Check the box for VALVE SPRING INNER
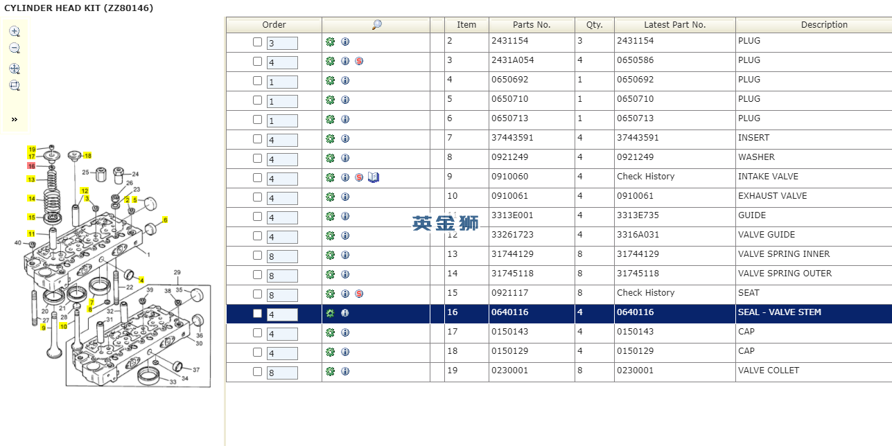This screenshot has width=892, height=446. click(258, 255)
